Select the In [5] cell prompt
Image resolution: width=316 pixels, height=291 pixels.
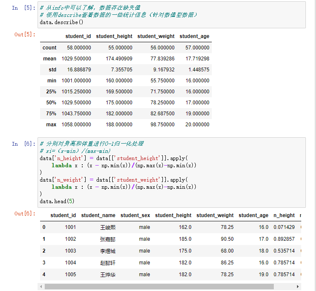click(24, 8)
